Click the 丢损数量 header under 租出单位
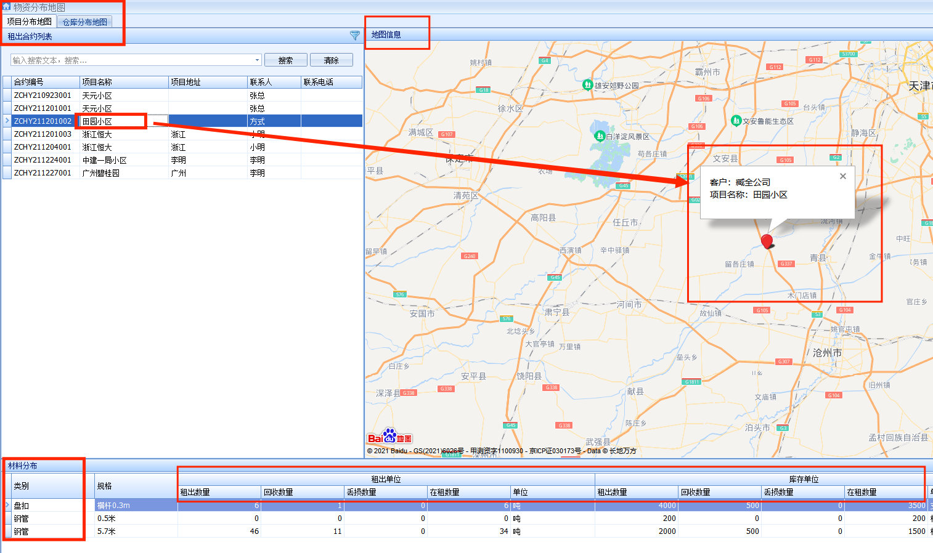Image resolution: width=933 pixels, height=553 pixels. click(386, 492)
